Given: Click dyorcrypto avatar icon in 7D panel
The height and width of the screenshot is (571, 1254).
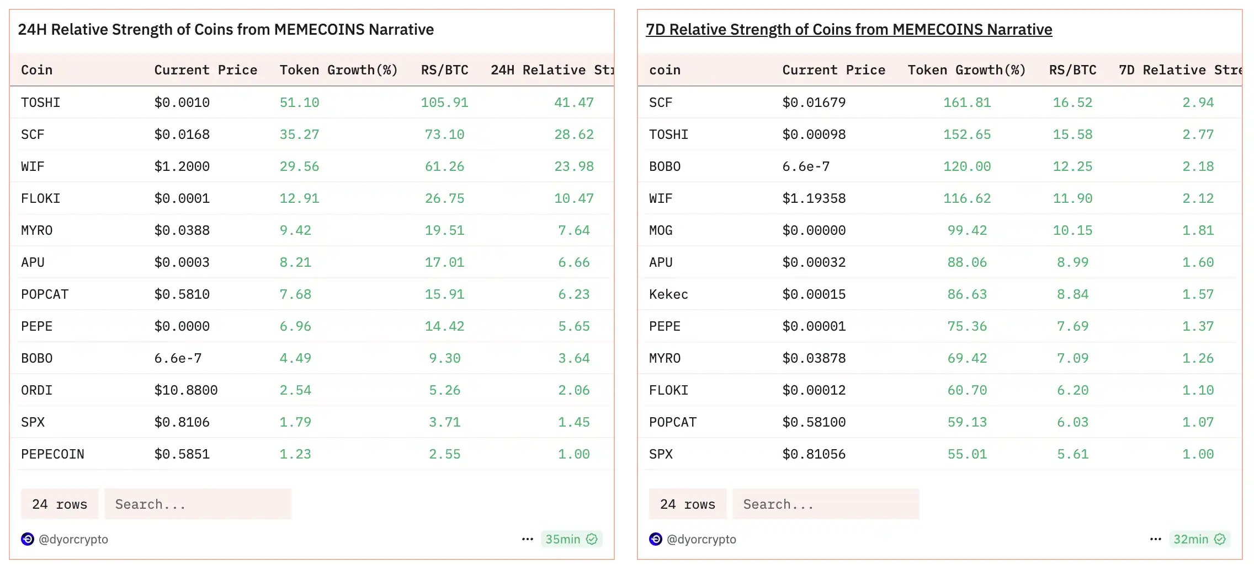Looking at the screenshot, I should click(x=656, y=539).
